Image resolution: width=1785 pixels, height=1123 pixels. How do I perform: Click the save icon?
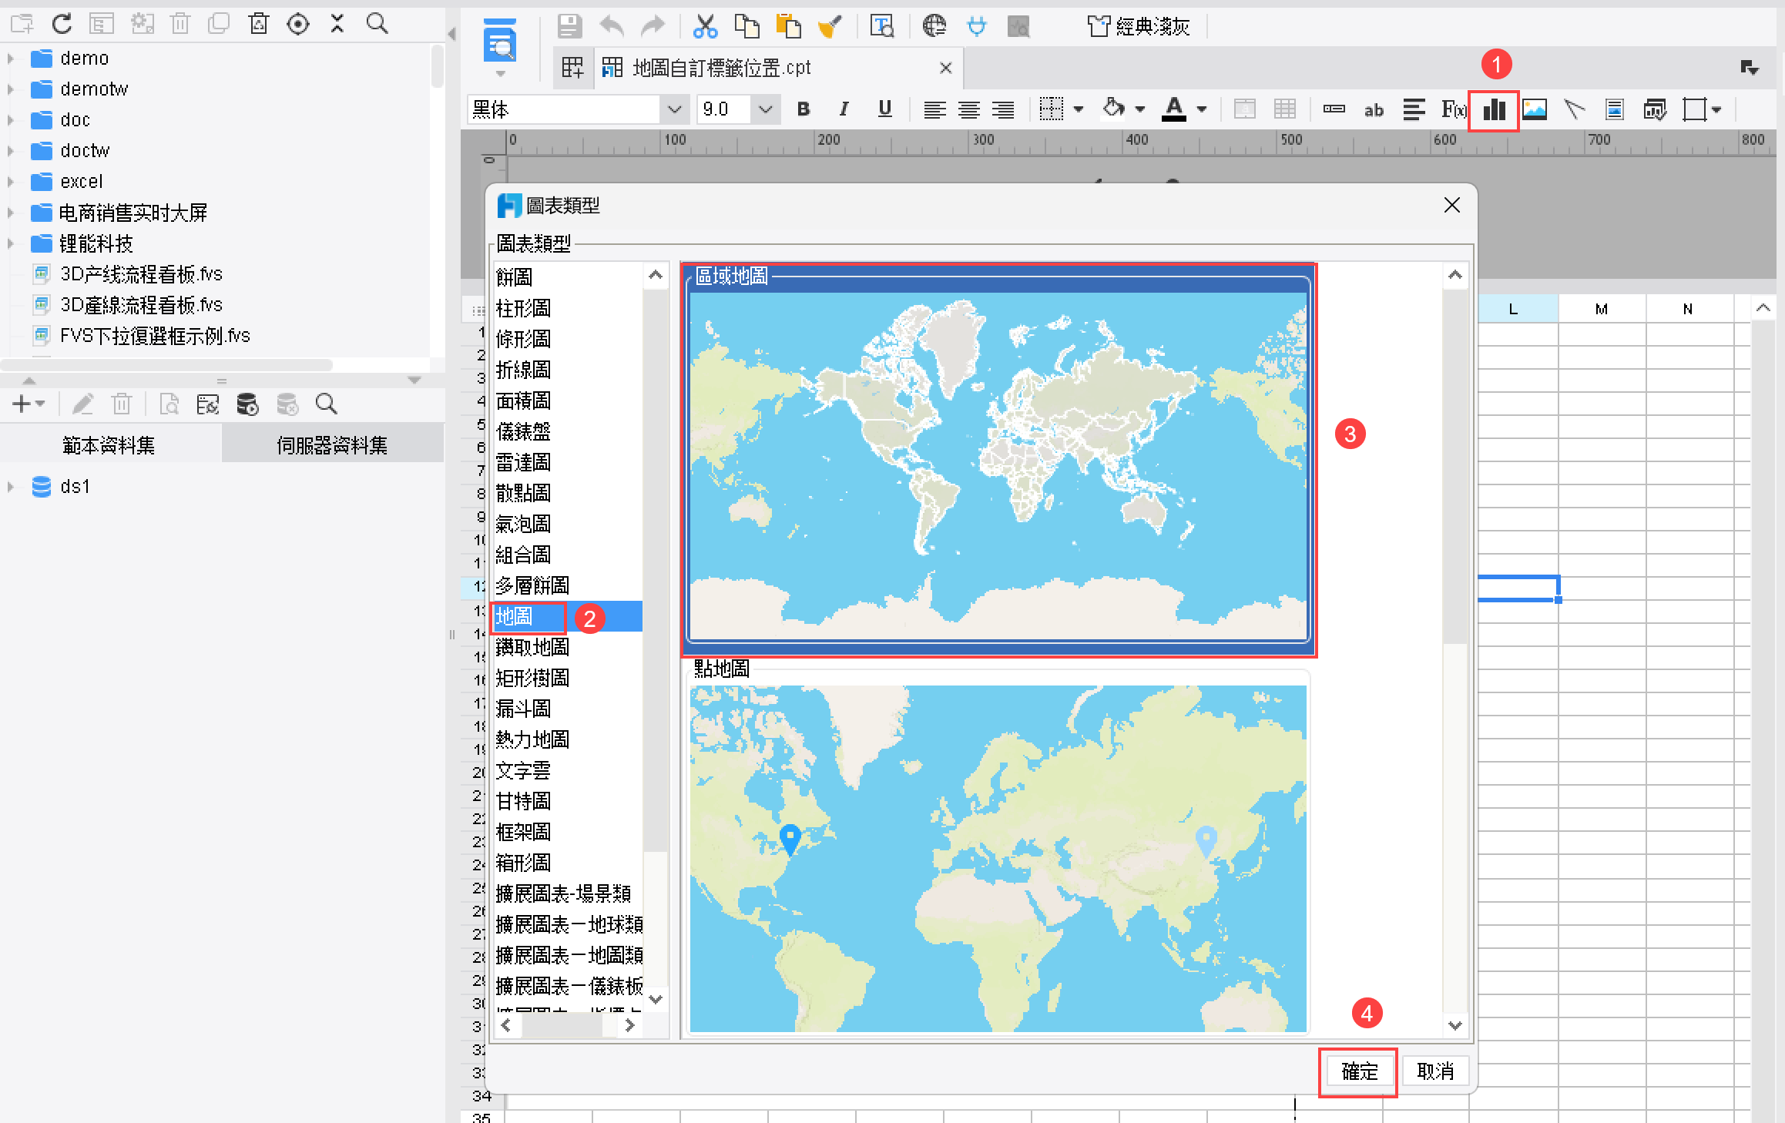pyautogui.click(x=569, y=26)
